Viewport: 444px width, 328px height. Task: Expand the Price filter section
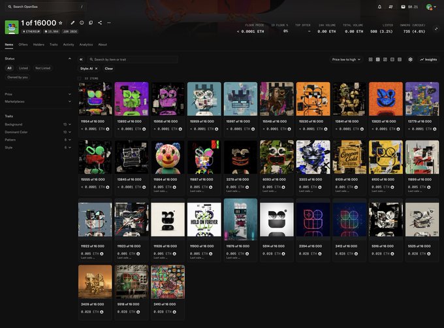[x=38, y=94]
